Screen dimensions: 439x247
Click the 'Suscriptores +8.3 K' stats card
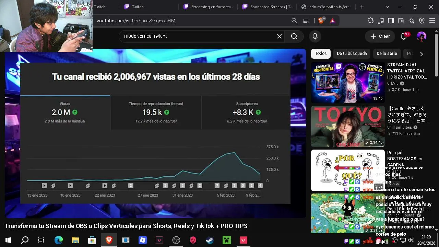[247, 113]
